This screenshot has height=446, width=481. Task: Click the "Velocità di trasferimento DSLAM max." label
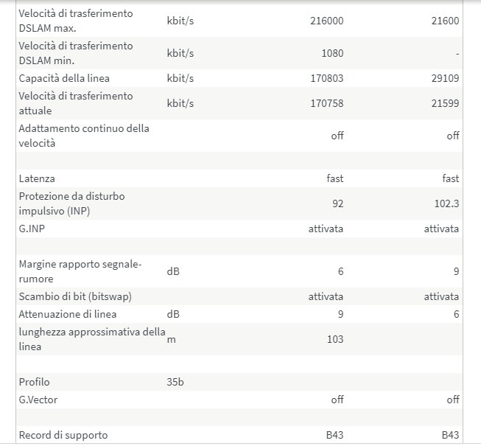[x=75, y=21]
